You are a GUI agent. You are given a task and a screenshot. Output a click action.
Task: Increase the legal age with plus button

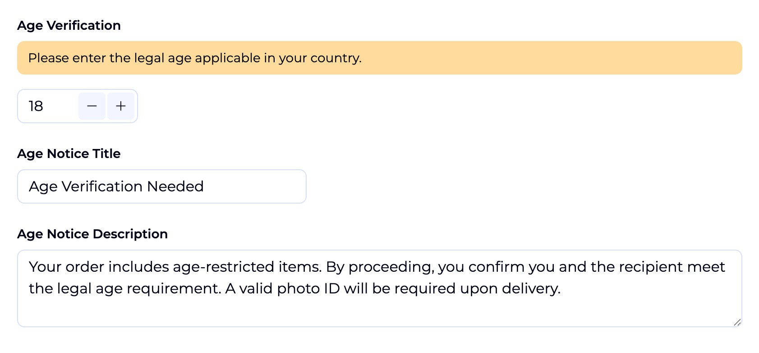121,106
